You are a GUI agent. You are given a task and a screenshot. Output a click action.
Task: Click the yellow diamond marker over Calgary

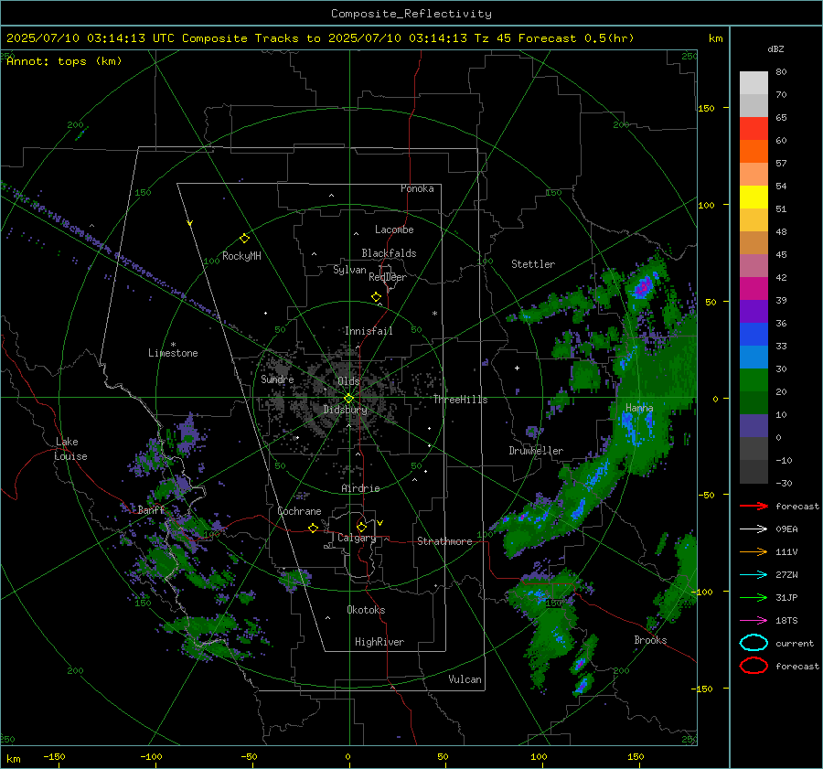(361, 527)
